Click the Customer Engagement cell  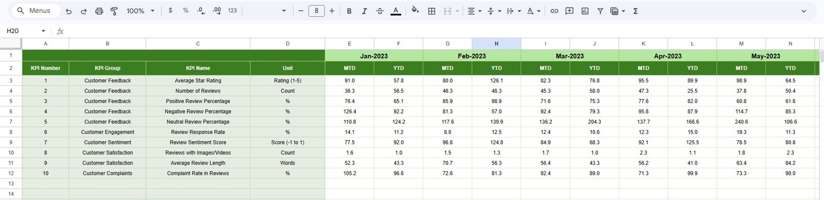pyautogui.click(x=107, y=132)
